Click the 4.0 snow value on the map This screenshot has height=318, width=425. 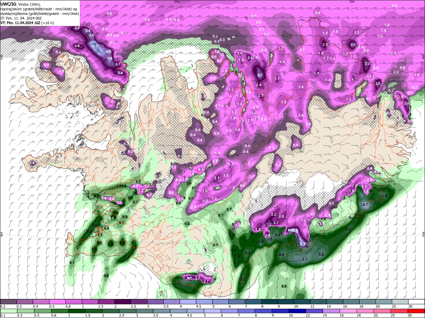pyautogui.click(x=108, y=52)
